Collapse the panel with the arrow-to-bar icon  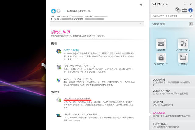click(141, 5)
